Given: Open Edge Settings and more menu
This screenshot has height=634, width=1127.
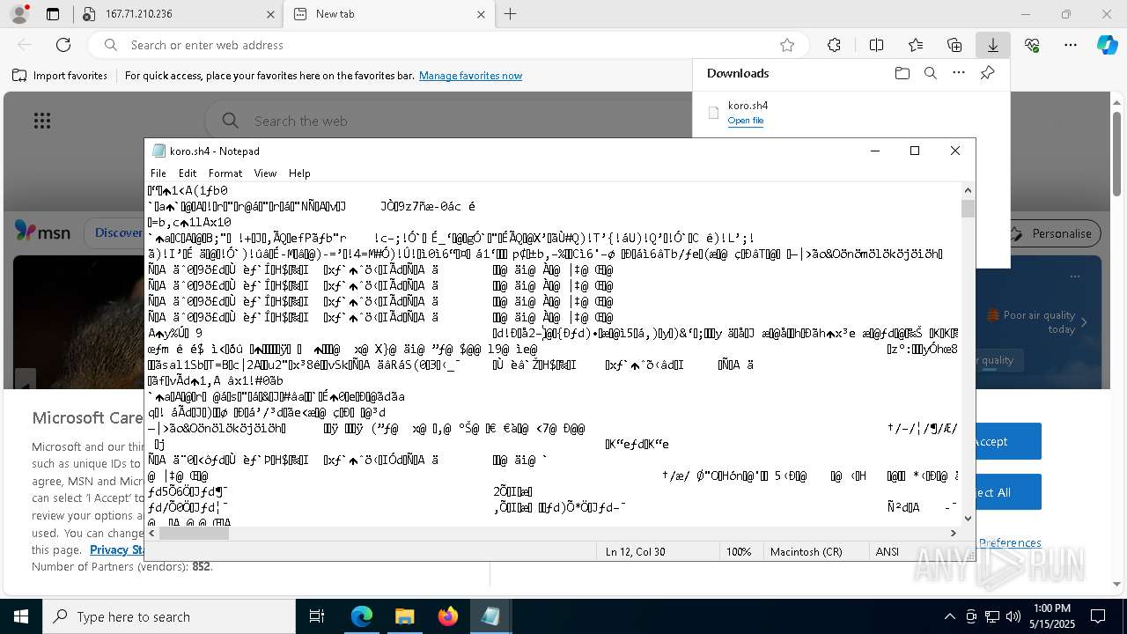Looking at the screenshot, I should (1071, 45).
